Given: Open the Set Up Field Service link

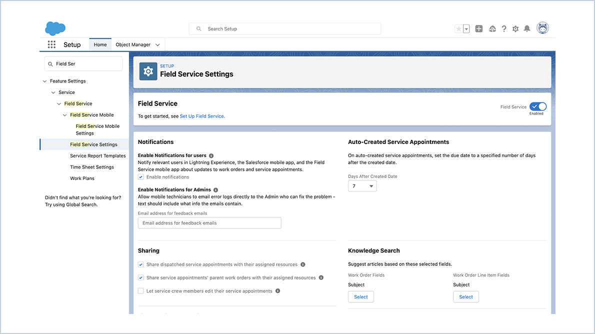Looking at the screenshot, I should coord(202,116).
